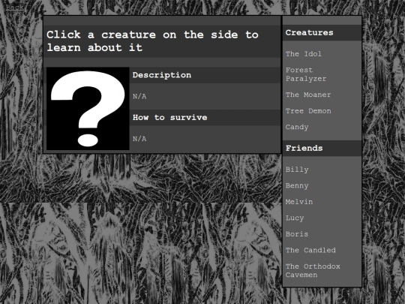Click Lucy in the Friends list
The image size is (405, 304).
click(x=295, y=218)
